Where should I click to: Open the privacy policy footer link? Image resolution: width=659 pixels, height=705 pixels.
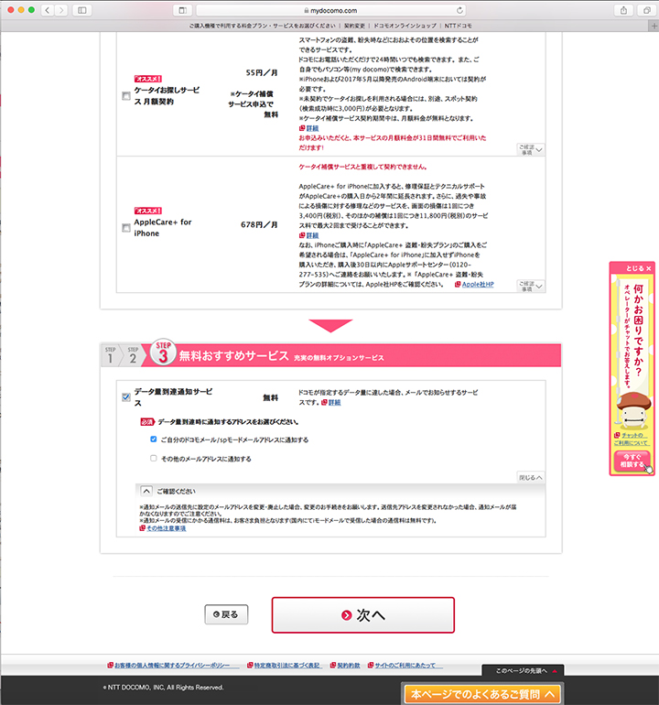172,665
